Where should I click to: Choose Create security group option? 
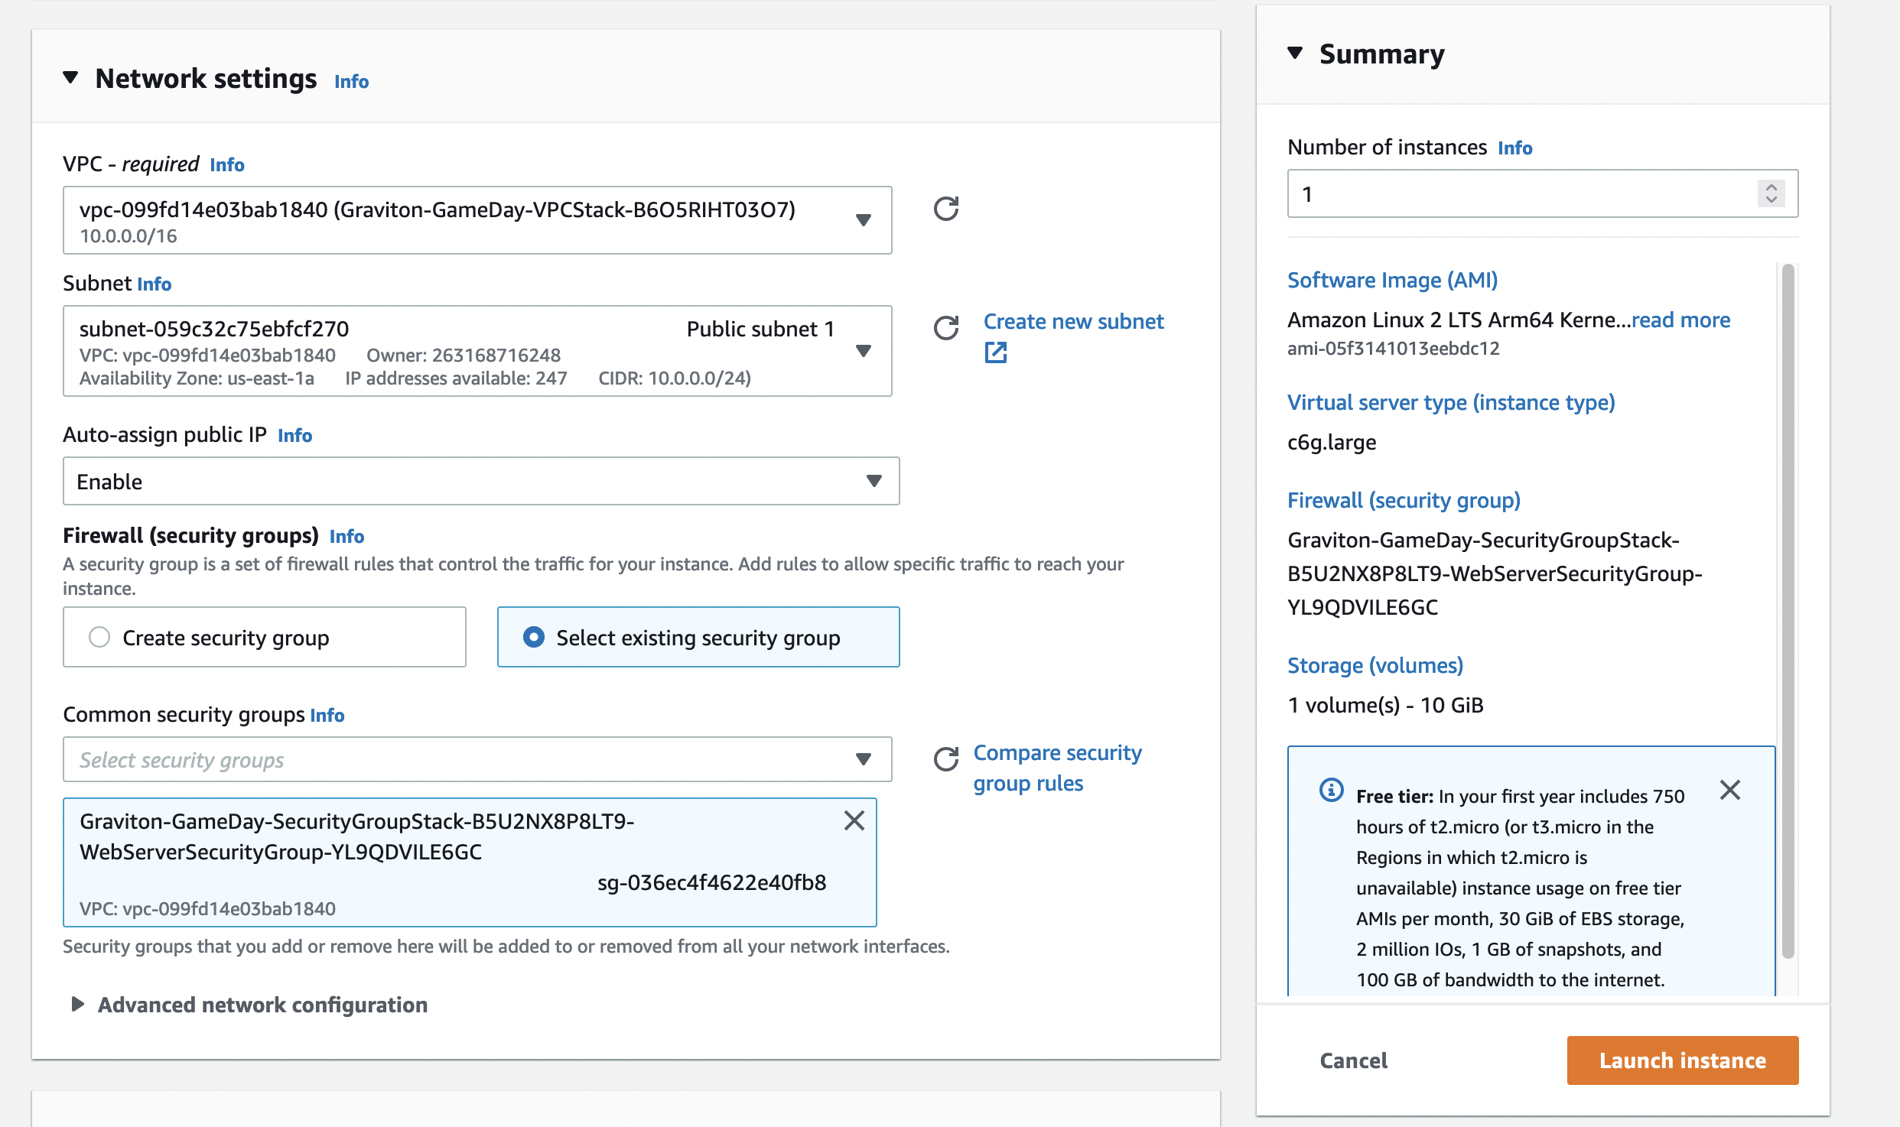tap(99, 637)
